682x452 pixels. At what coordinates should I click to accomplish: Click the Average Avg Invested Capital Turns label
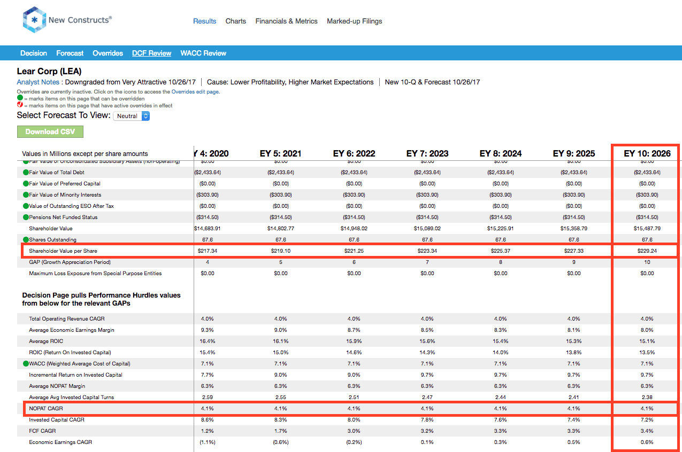[x=72, y=397]
